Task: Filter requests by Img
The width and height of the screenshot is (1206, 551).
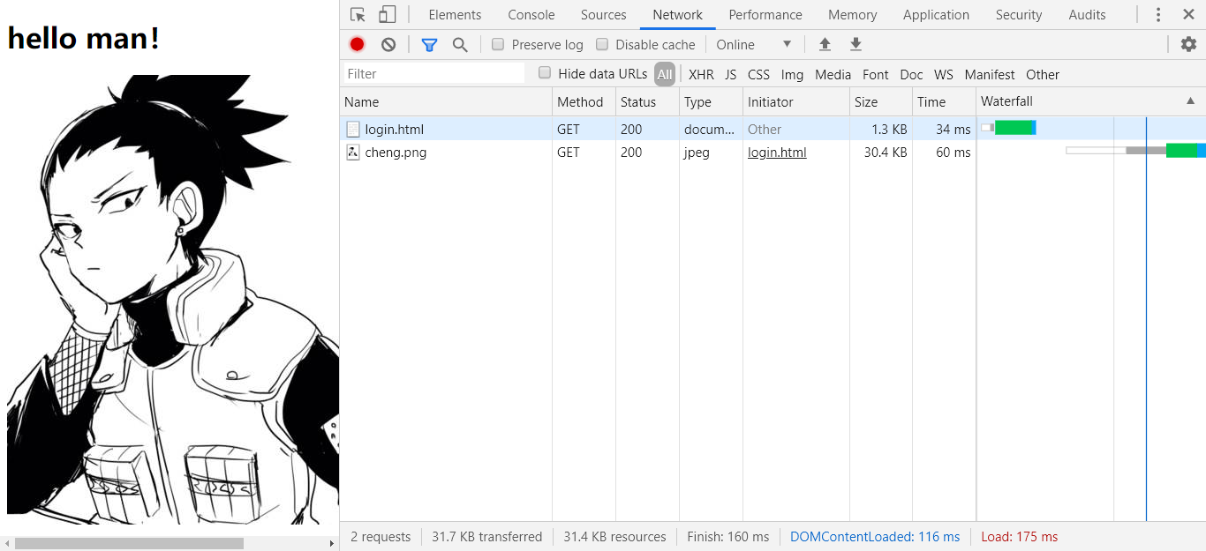Action: [792, 75]
